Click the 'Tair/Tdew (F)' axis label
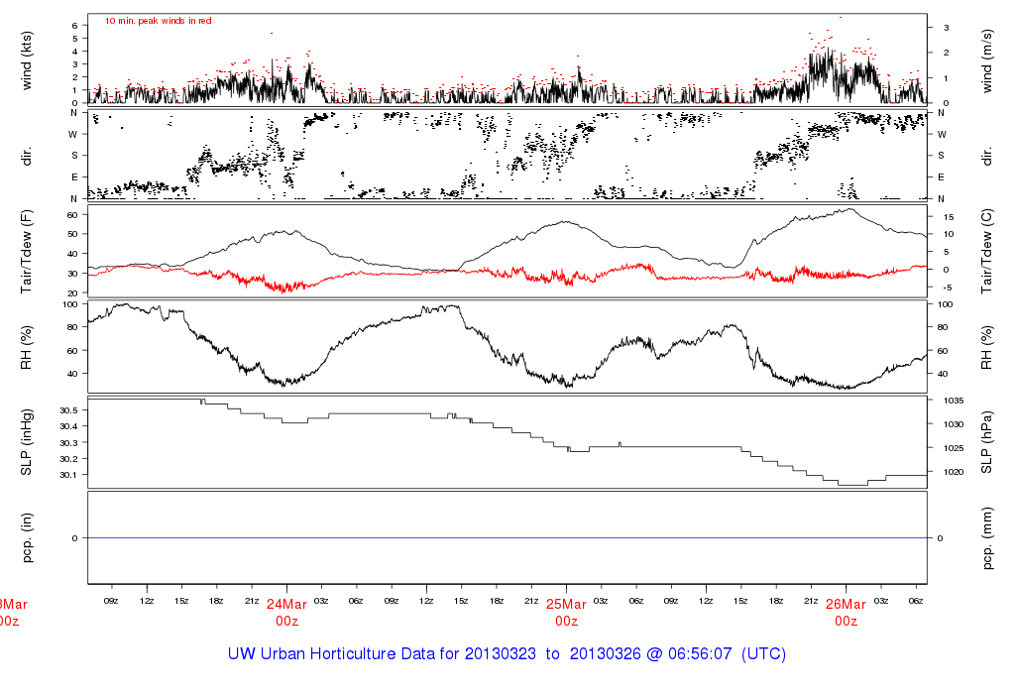This screenshot has height=694, width=1015. (x=26, y=251)
